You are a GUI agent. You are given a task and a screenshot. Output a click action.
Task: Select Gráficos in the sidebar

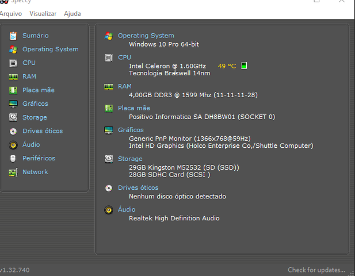tap(35, 103)
